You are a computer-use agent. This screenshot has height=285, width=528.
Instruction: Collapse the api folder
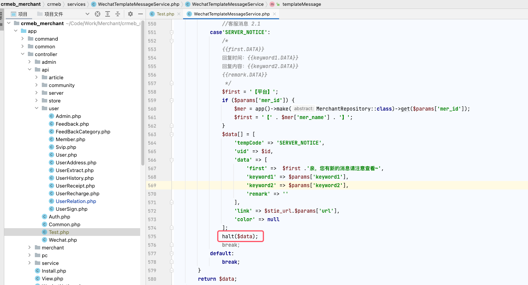(29, 70)
